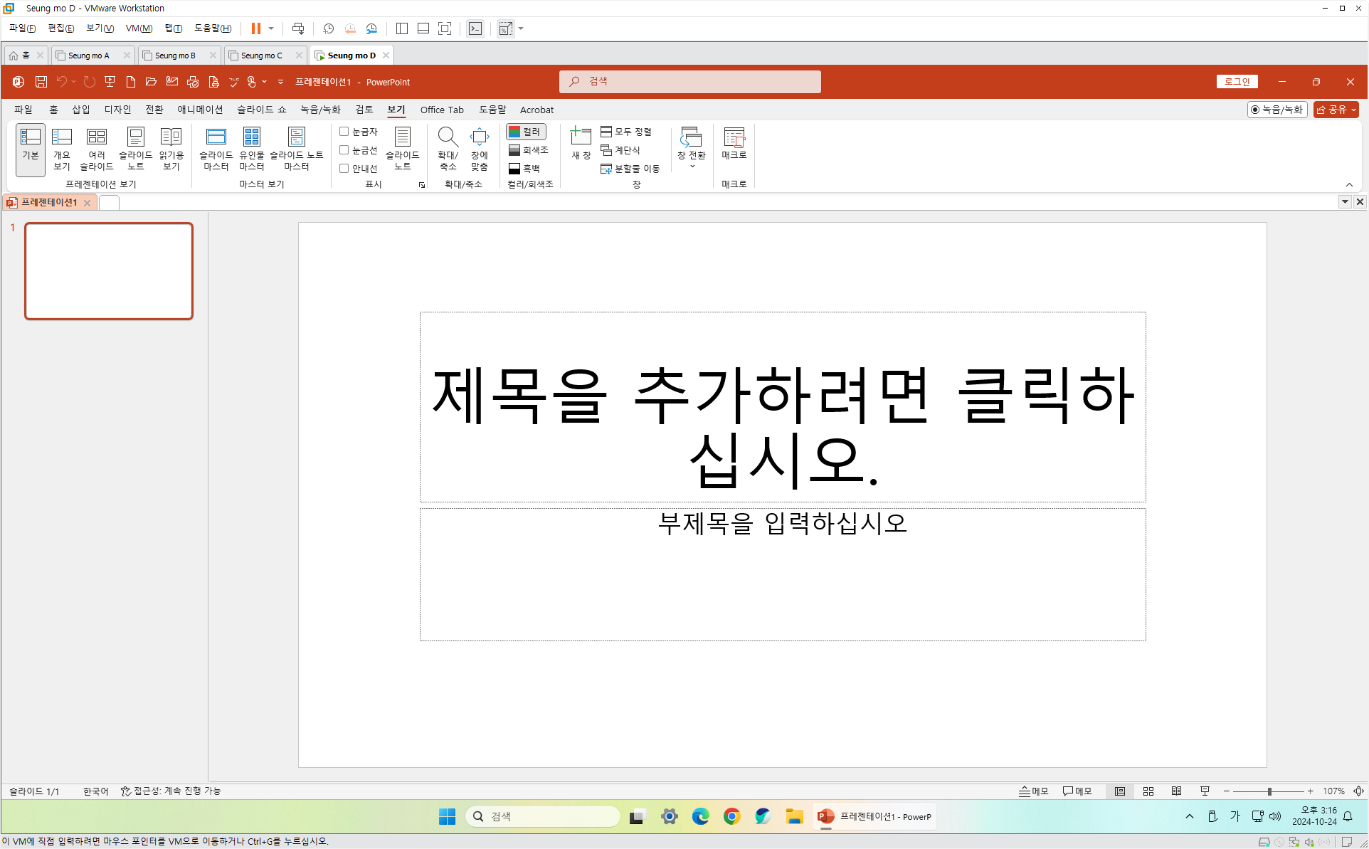Open the Zoom (확대/축소) dialog

point(448,149)
